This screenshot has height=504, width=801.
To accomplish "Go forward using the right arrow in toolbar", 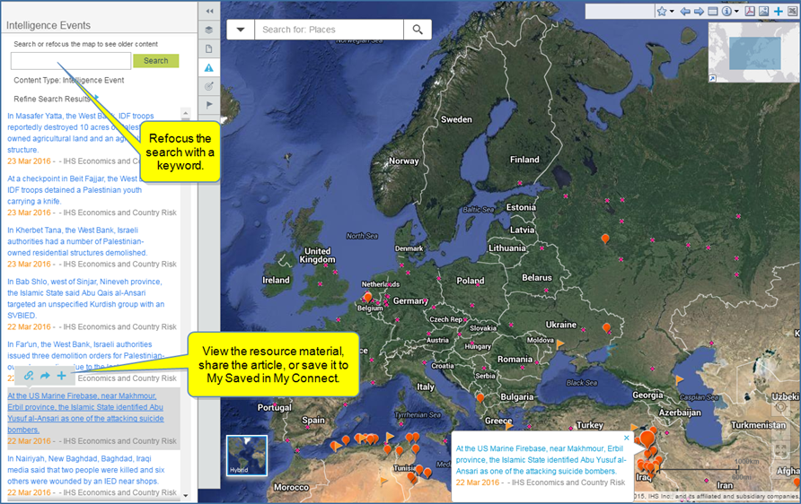I will click(699, 12).
